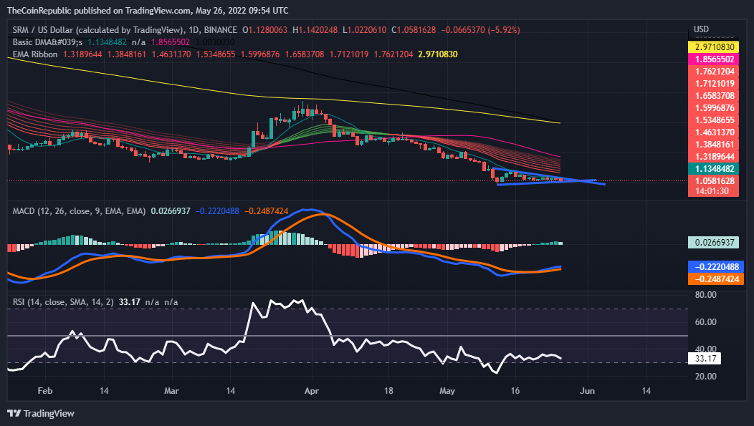Click the 1.5348655 EMA price label on axis

[714, 120]
